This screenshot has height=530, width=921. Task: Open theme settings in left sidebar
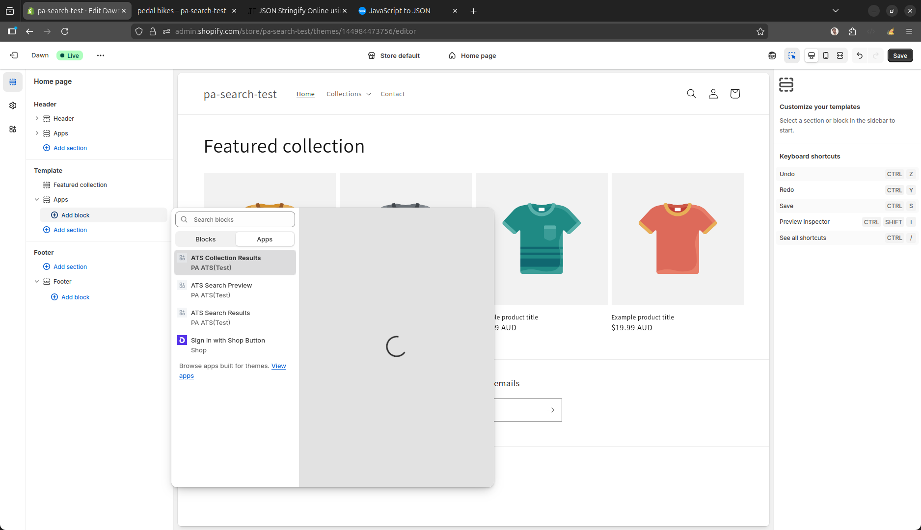(13, 105)
